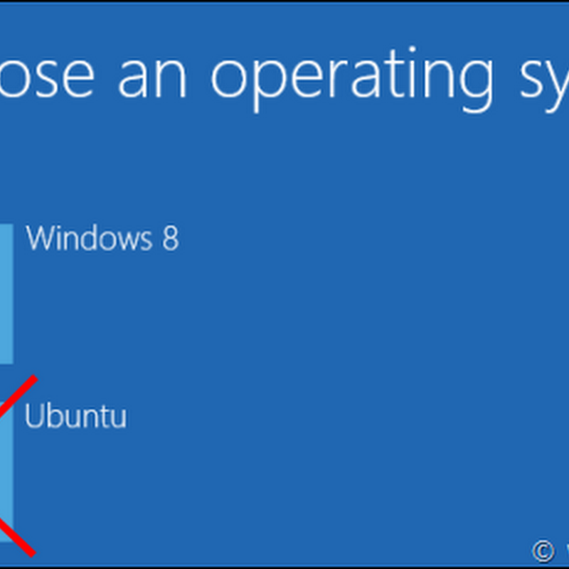Click the word "operating" in the heading
Image resolution: width=569 pixels, height=569 pixels.
pyautogui.click(x=352, y=79)
